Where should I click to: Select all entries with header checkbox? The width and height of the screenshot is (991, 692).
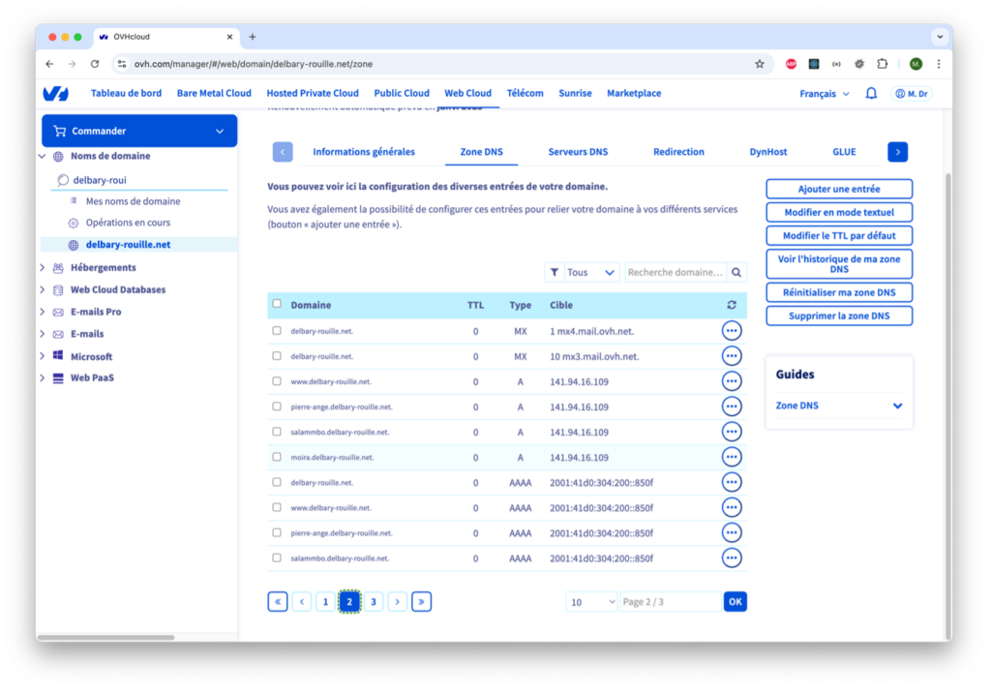click(x=277, y=304)
